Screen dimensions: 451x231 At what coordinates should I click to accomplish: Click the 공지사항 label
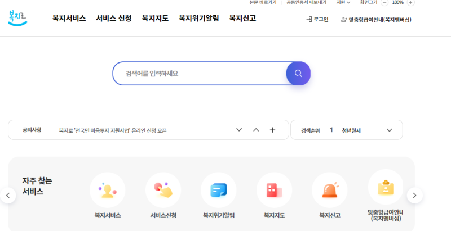click(x=32, y=130)
